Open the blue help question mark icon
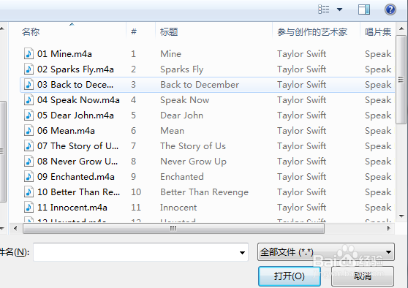408x288 pixels. 390,10
